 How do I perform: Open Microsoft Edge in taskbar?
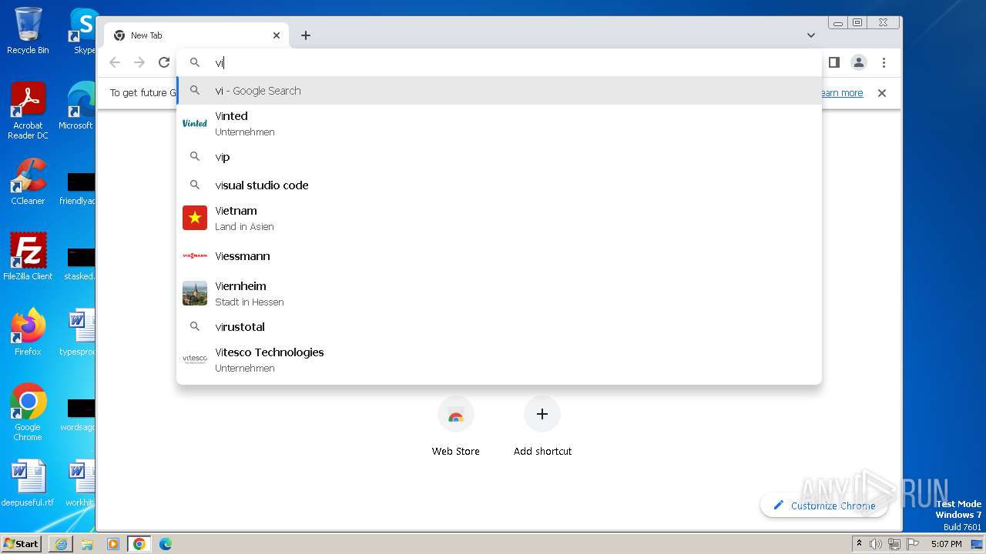pos(166,544)
